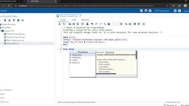Open Messages indicator in status bar
The height and width of the screenshot is (106, 189).
coord(170,105)
